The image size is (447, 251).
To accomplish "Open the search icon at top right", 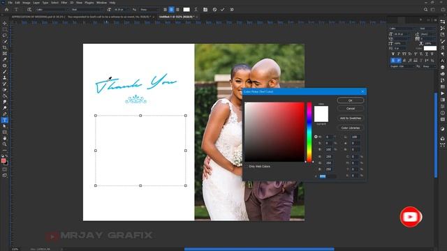I will [x=425, y=9].
